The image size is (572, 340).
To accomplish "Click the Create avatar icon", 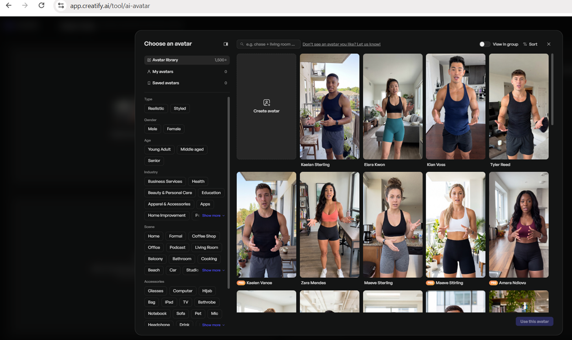I will pos(266,103).
